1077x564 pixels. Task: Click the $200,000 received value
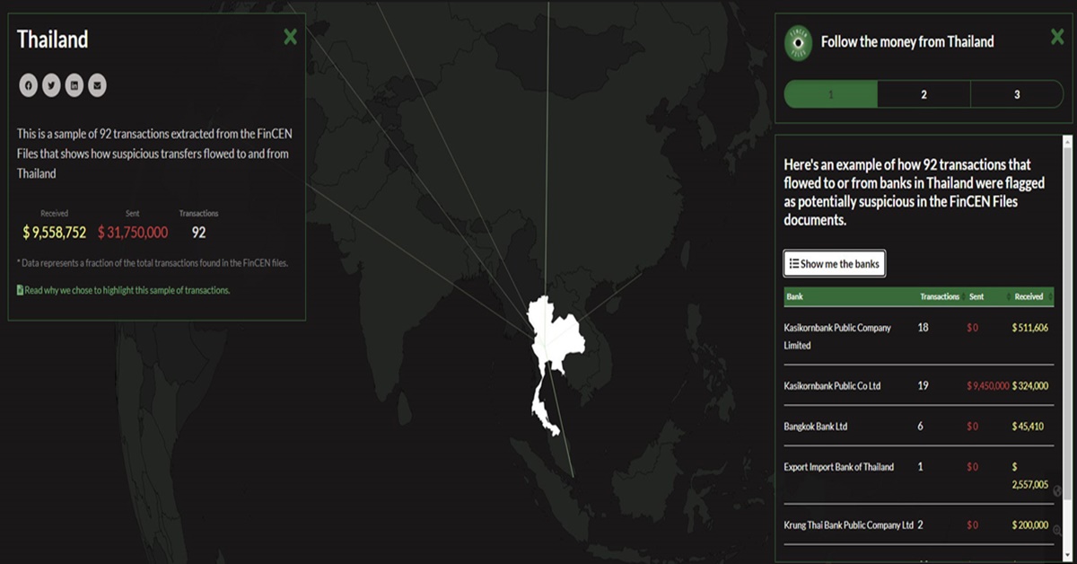(1030, 524)
